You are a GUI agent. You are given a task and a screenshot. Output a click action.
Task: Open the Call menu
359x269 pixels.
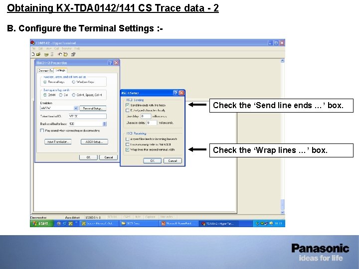(x=56, y=48)
